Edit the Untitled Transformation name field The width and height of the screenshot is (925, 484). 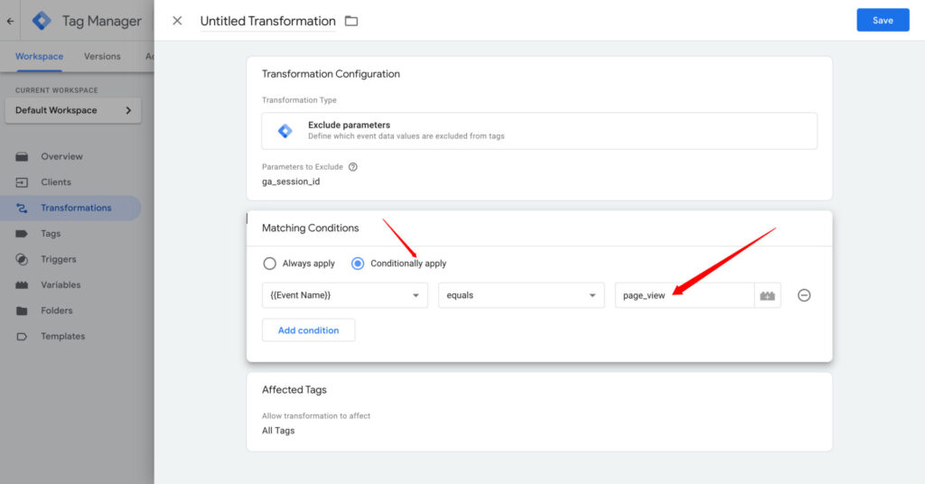pos(267,21)
